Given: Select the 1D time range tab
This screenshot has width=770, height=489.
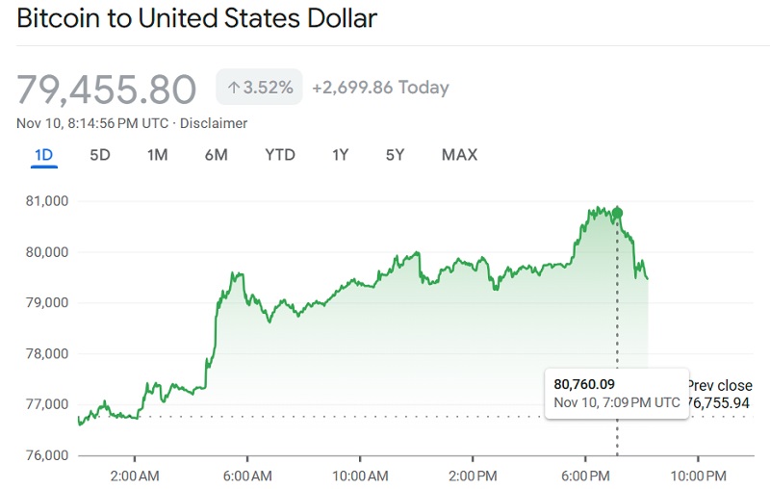Looking at the screenshot, I should [x=43, y=155].
